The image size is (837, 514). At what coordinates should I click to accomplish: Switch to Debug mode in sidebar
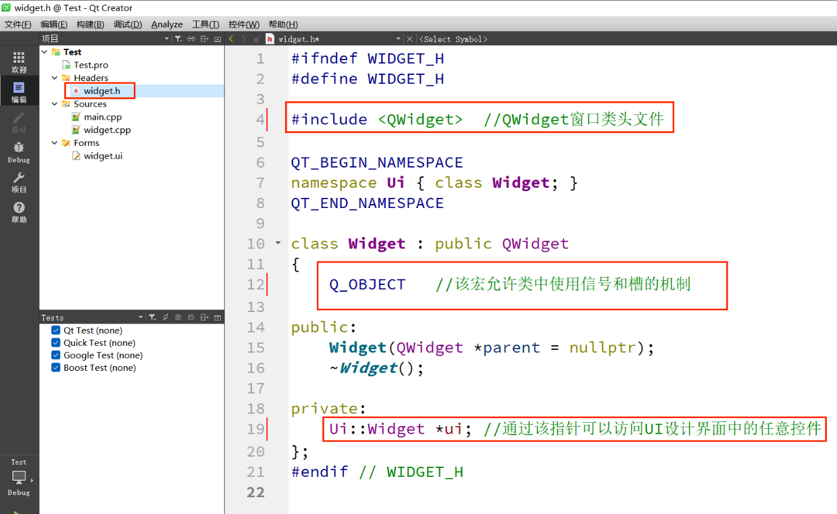[19, 153]
